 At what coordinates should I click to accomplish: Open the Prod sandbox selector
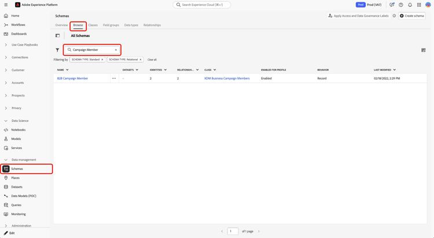point(369,5)
